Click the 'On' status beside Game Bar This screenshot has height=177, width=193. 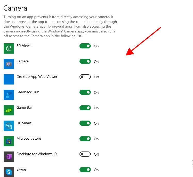coord(96,108)
